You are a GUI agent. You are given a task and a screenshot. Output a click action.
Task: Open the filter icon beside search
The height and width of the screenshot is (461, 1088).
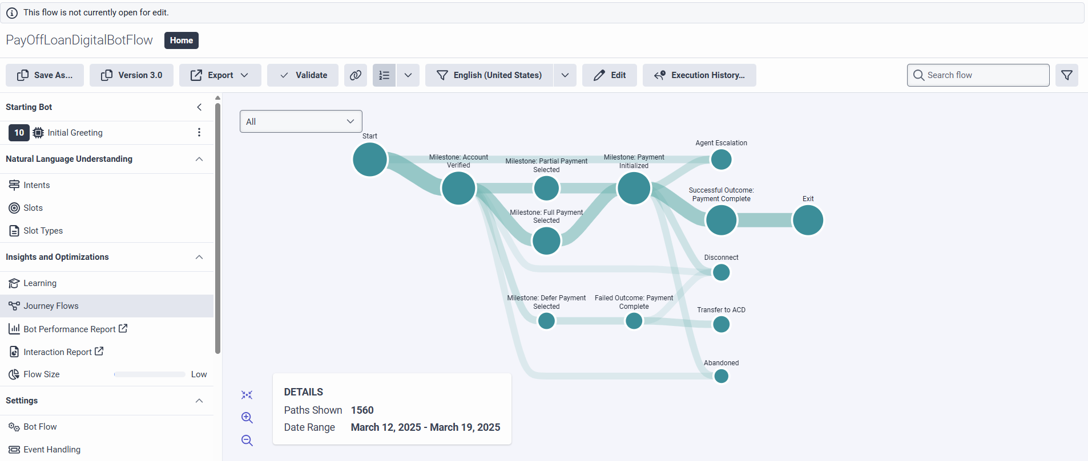tap(1066, 75)
